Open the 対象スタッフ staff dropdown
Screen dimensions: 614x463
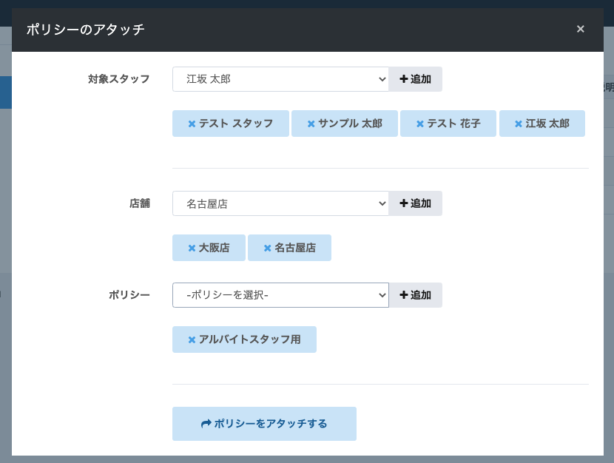pyautogui.click(x=280, y=79)
